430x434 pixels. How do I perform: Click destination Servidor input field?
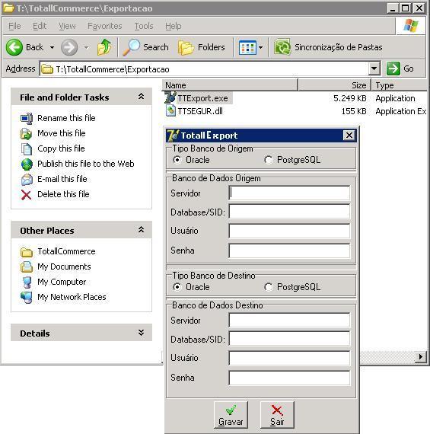pyautogui.click(x=289, y=320)
